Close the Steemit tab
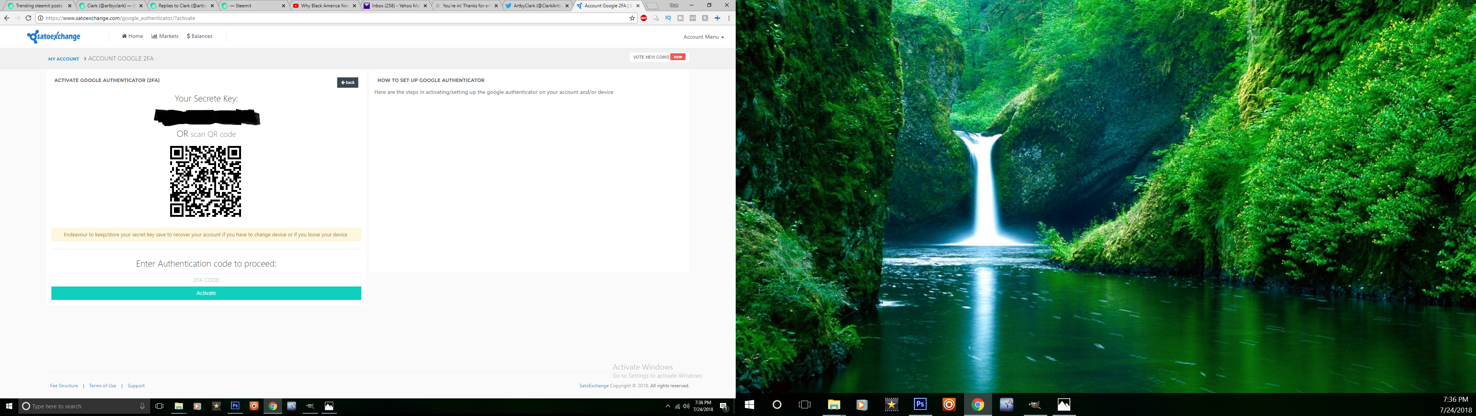The height and width of the screenshot is (416, 1476). click(x=283, y=6)
